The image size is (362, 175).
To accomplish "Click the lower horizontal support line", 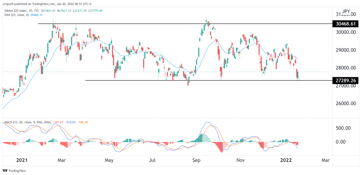I will (x=209, y=80).
